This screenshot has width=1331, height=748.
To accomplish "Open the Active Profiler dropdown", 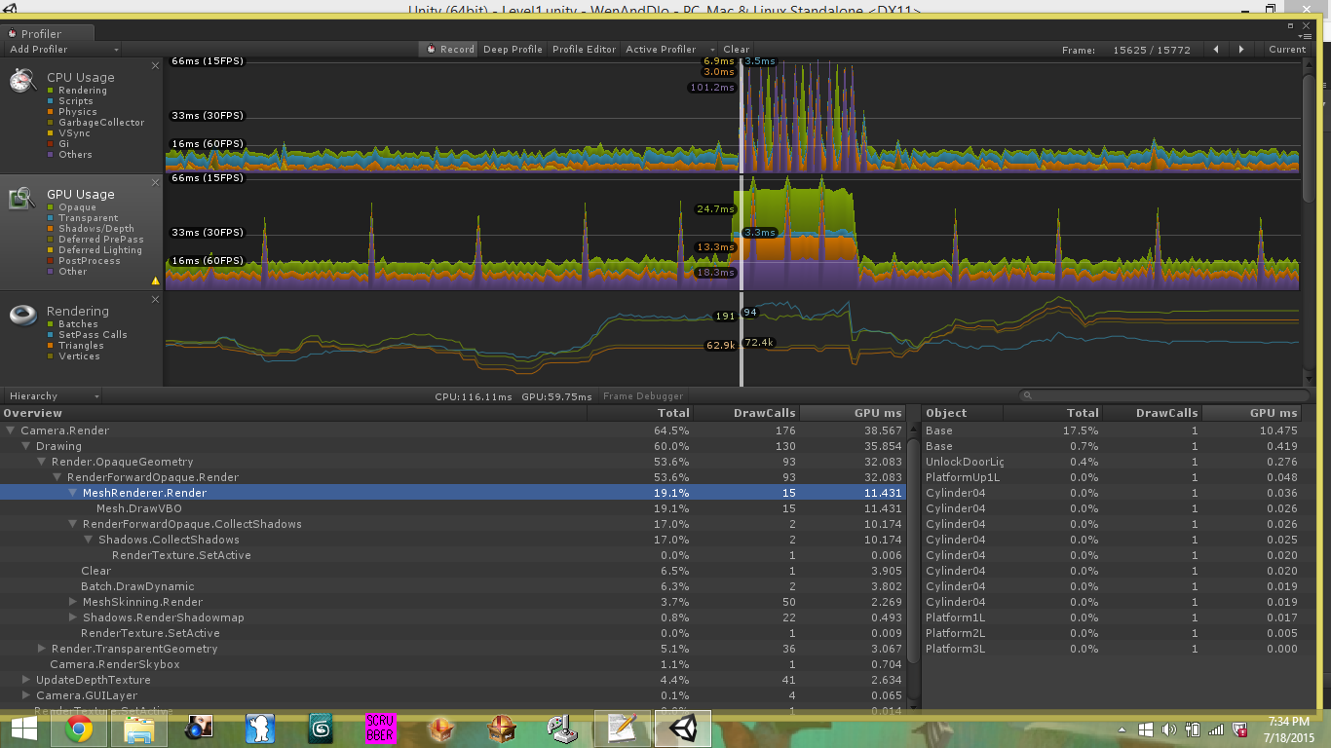I will tap(669, 49).
